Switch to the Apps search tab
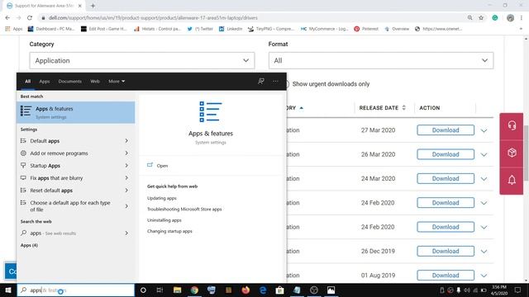 (44, 81)
